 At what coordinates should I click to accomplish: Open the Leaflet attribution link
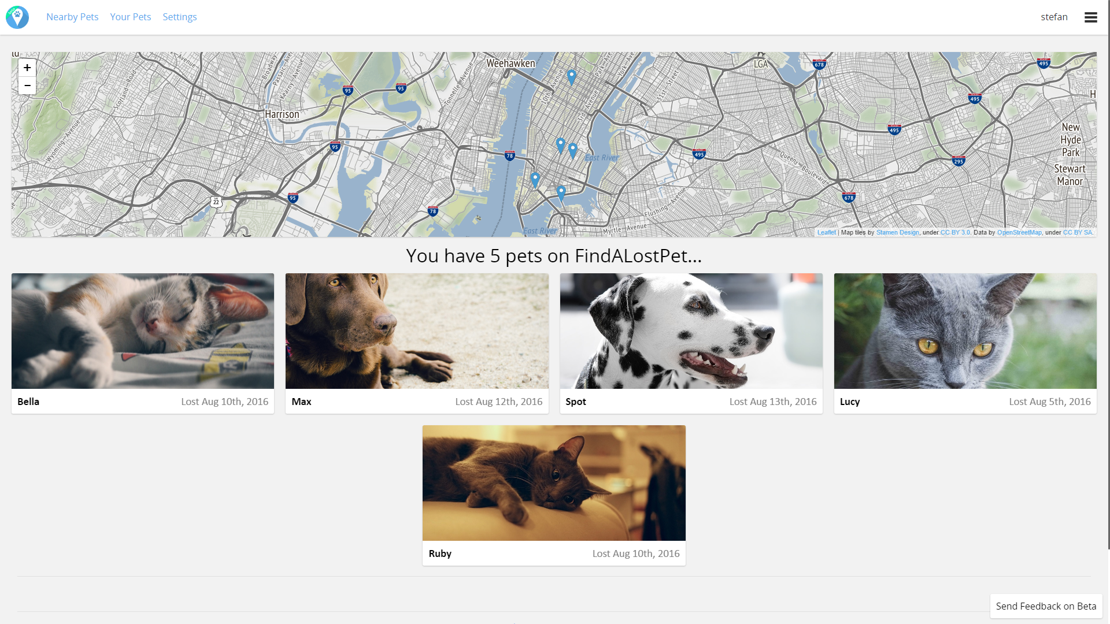pyautogui.click(x=826, y=232)
